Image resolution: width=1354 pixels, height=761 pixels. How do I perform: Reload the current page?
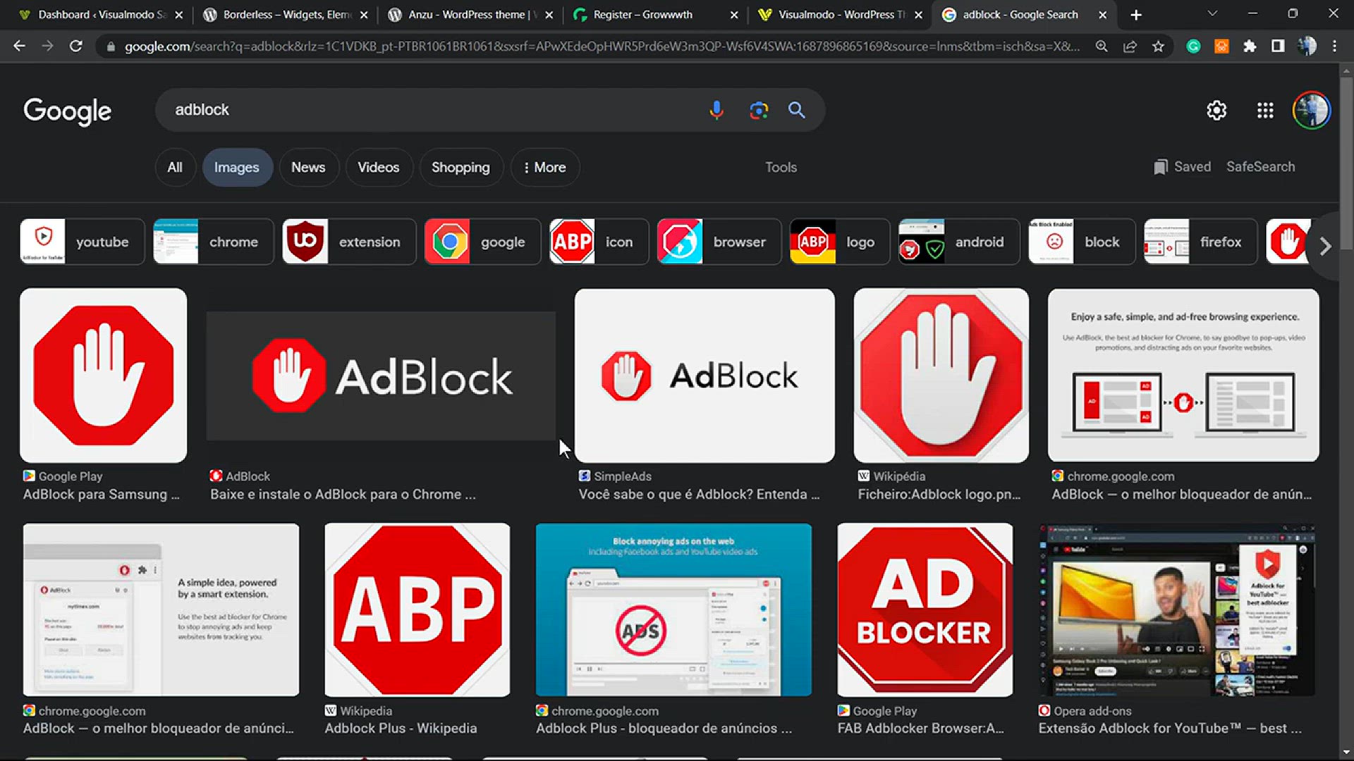tap(75, 46)
